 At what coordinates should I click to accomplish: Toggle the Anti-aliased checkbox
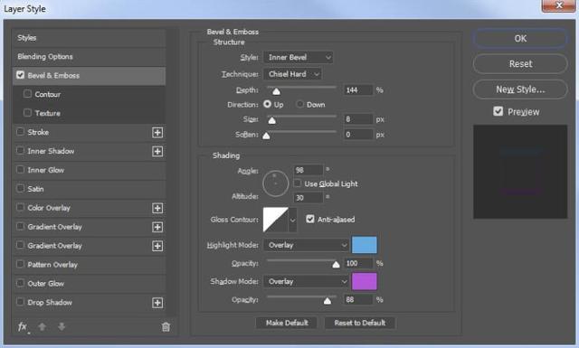click(310, 219)
